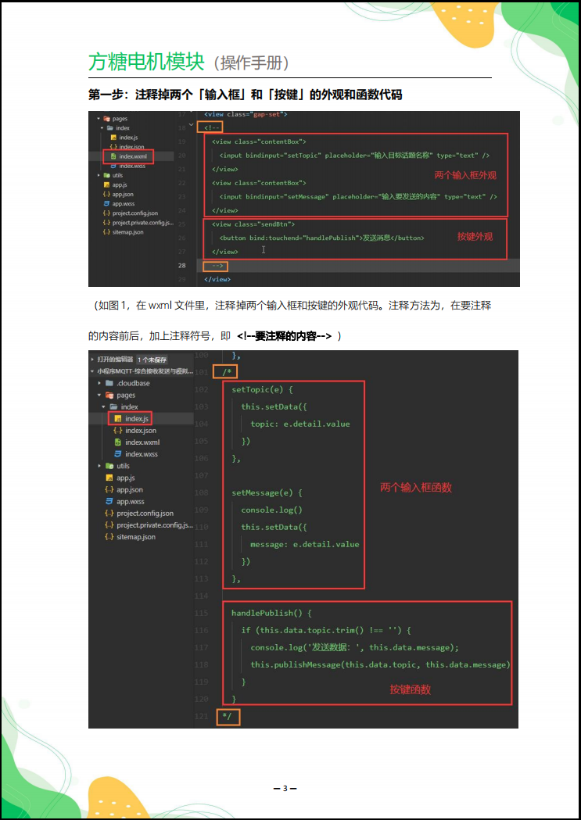The image size is (581, 820).
Task: Click sitemap.json icon in upper file tree
Action: (106, 231)
